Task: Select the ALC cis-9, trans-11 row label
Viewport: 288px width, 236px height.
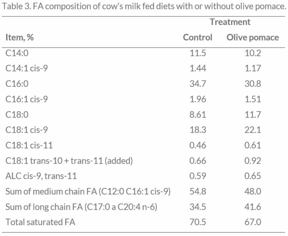Action: (x=41, y=176)
